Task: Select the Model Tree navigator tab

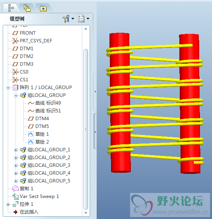Action: tap(11, 8)
